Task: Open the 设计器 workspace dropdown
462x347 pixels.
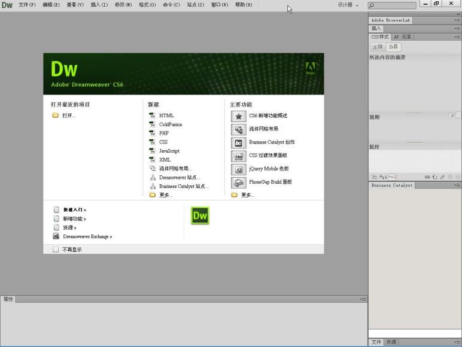Action: pos(348,5)
